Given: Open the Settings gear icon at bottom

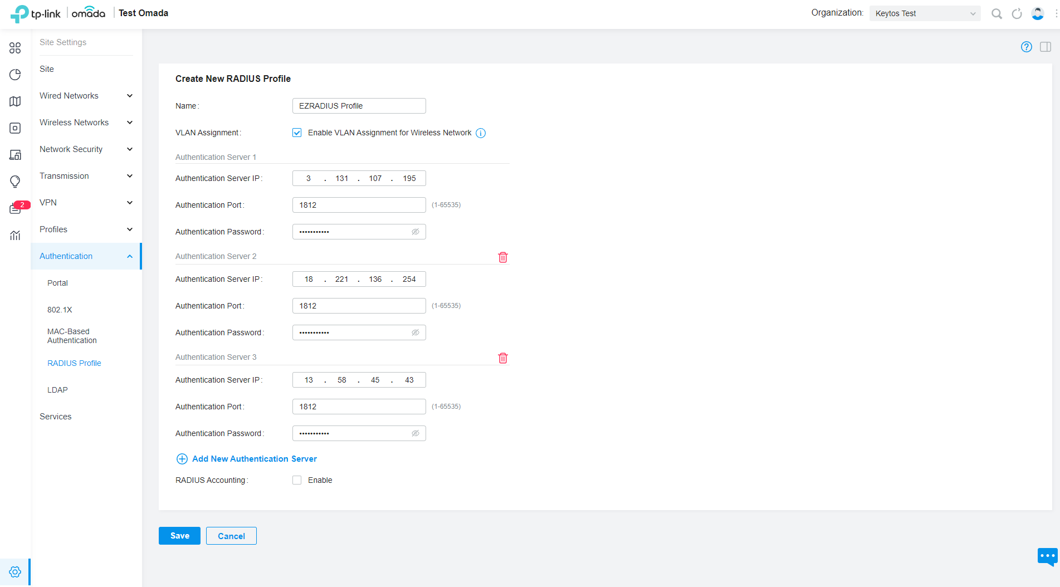Looking at the screenshot, I should pos(15,572).
